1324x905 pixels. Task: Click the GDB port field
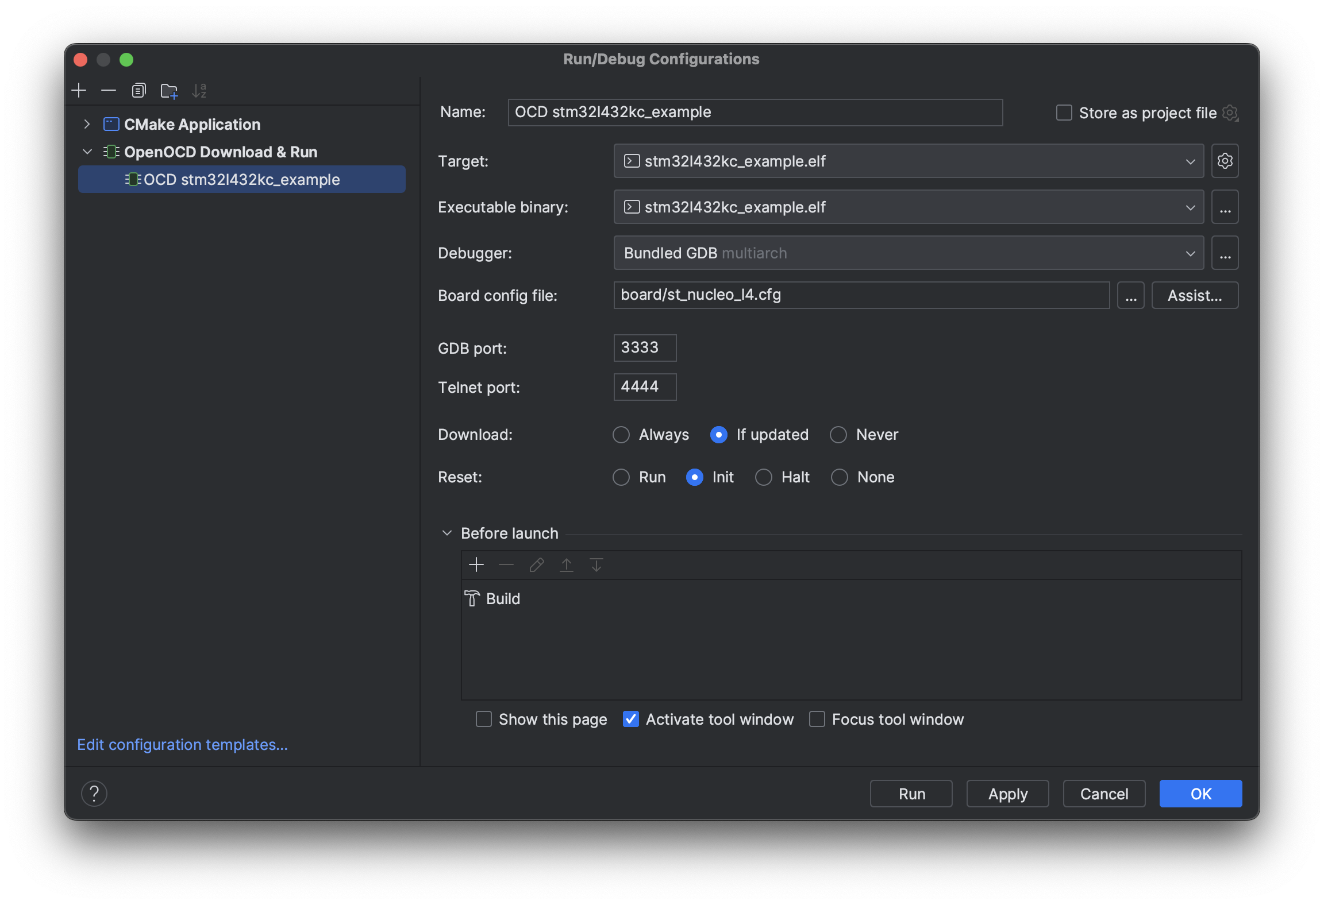pyautogui.click(x=644, y=347)
